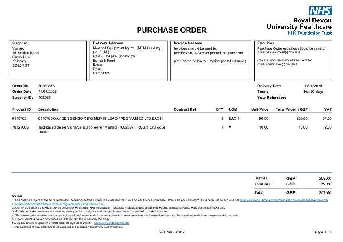Click the VAT number 654 938 887 in footer
Viewport: 343px width, 242px height.
click(x=171, y=232)
